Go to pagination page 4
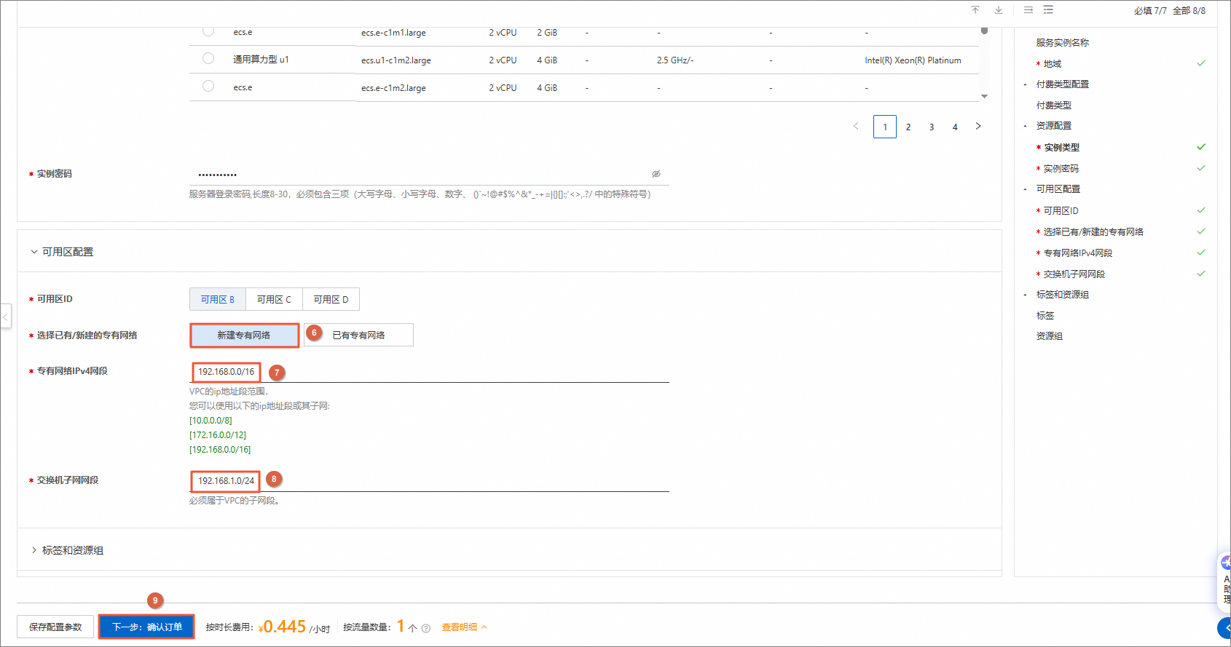Screen dimensions: 1231x647 pos(955,127)
